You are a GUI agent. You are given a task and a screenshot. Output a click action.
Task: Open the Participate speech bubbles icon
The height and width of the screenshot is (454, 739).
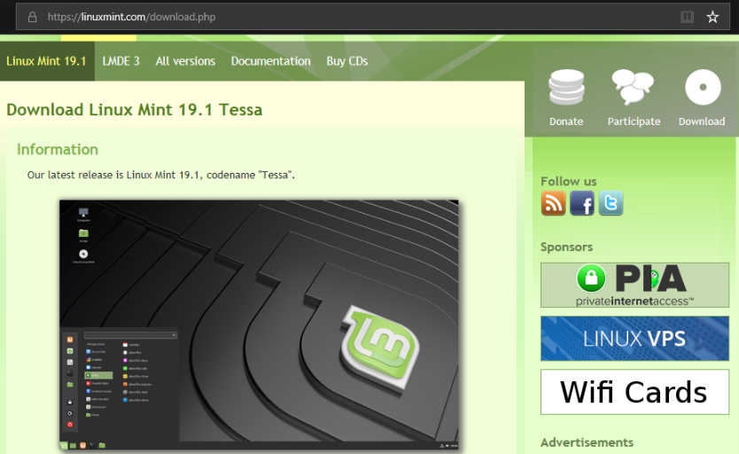(x=633, y=87)
